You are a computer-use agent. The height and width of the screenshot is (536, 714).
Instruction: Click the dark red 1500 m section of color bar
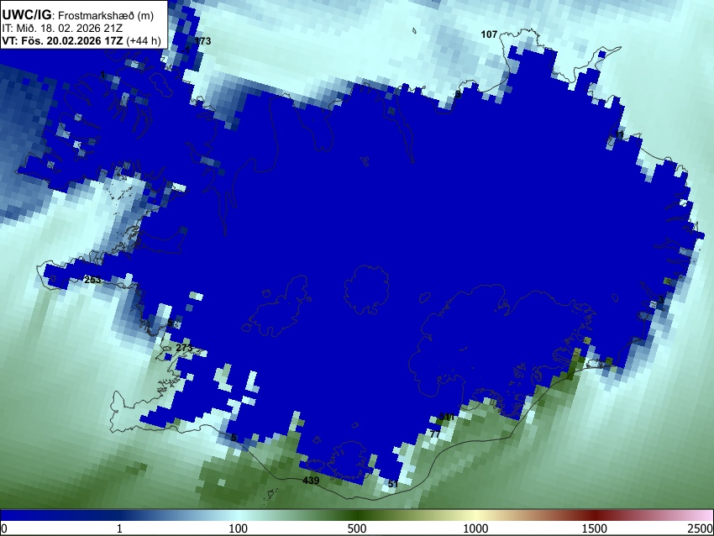coord(595,515)
